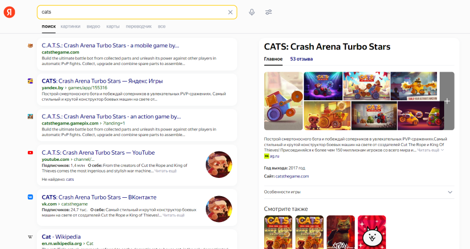The height and width of the screenshot is (249, 470).
Task: Open CATS Яндекс Игры result title
Action: coord(102,81)
